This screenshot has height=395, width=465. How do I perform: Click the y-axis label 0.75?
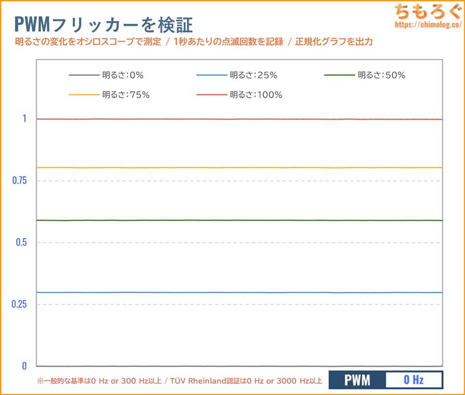(19, 181)
